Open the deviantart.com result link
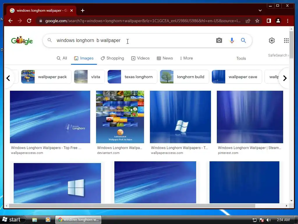298x224 pixels. 108,153
